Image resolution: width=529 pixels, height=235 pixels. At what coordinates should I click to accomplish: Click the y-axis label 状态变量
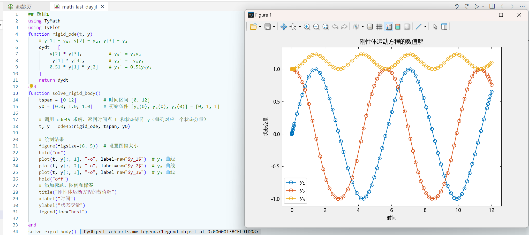[266, 127]
